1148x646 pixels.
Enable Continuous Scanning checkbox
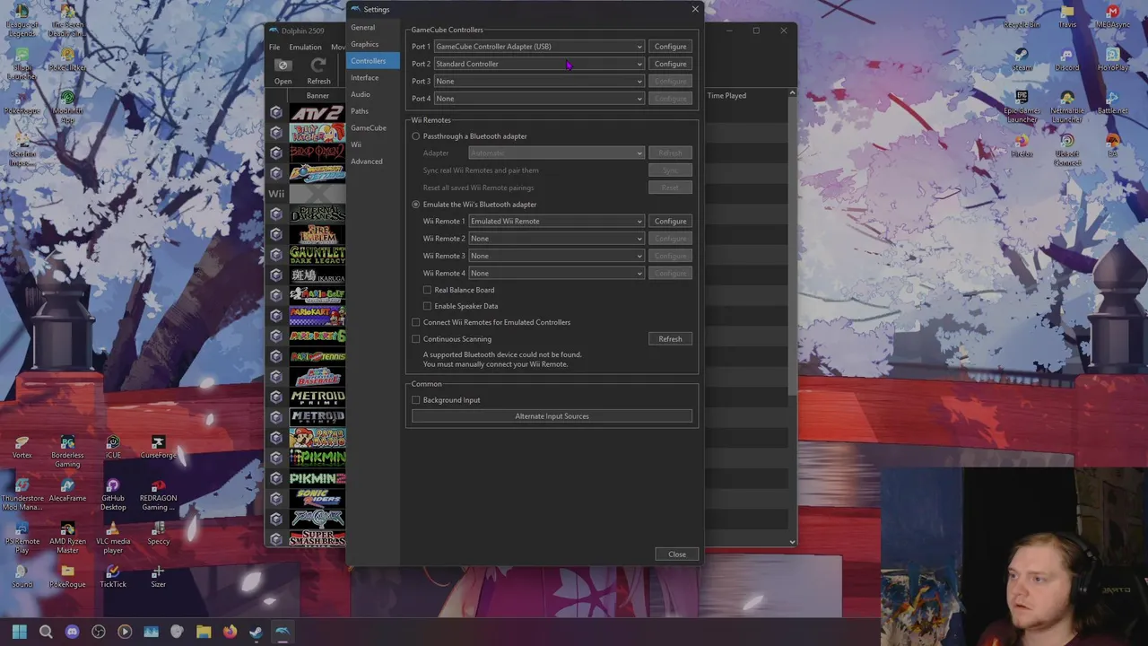(416, 339)
